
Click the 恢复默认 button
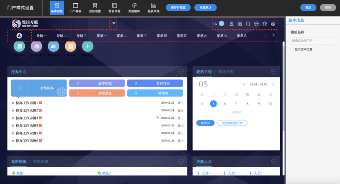tap(205, 8)
